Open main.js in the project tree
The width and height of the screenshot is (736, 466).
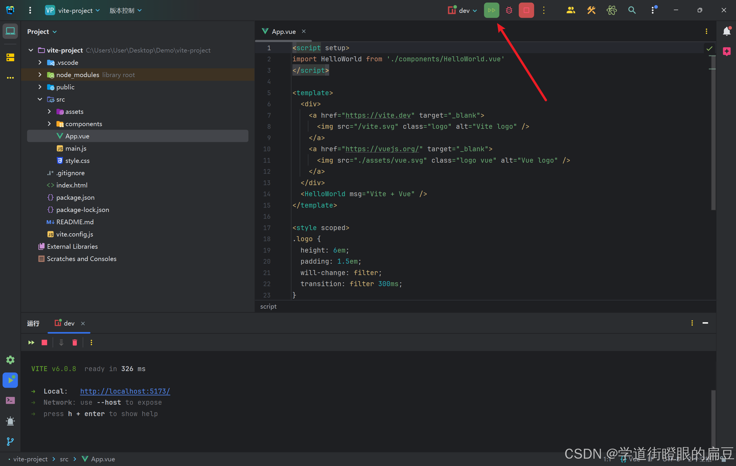(75, 149)
